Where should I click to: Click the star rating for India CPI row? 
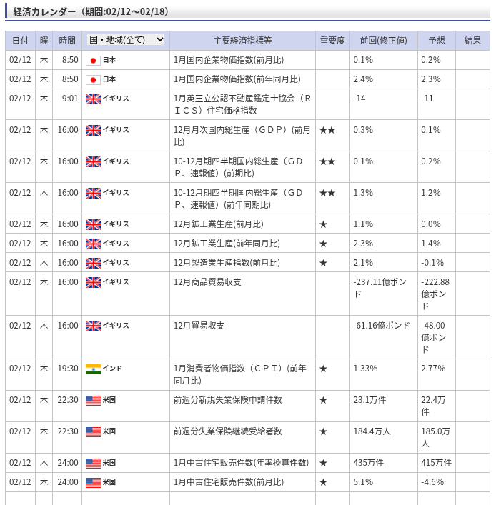coord(323,369)
